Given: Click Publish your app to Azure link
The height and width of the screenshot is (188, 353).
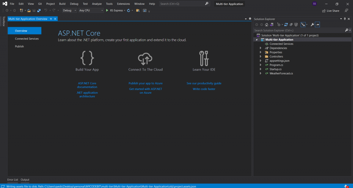Looking at the screenshot, I should 145,83.
